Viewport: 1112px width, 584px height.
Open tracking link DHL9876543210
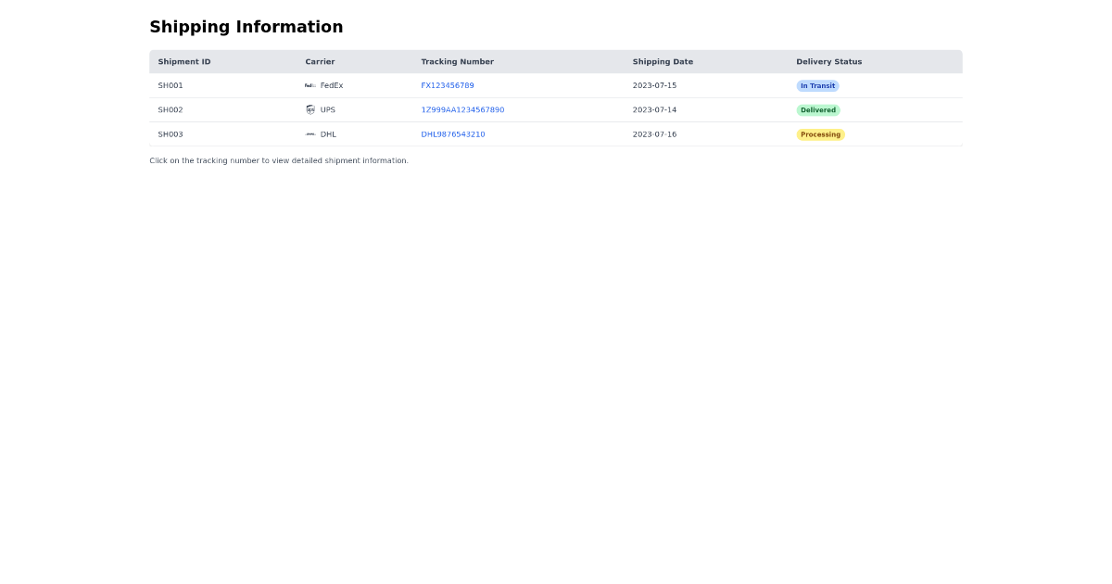(452, 133)
